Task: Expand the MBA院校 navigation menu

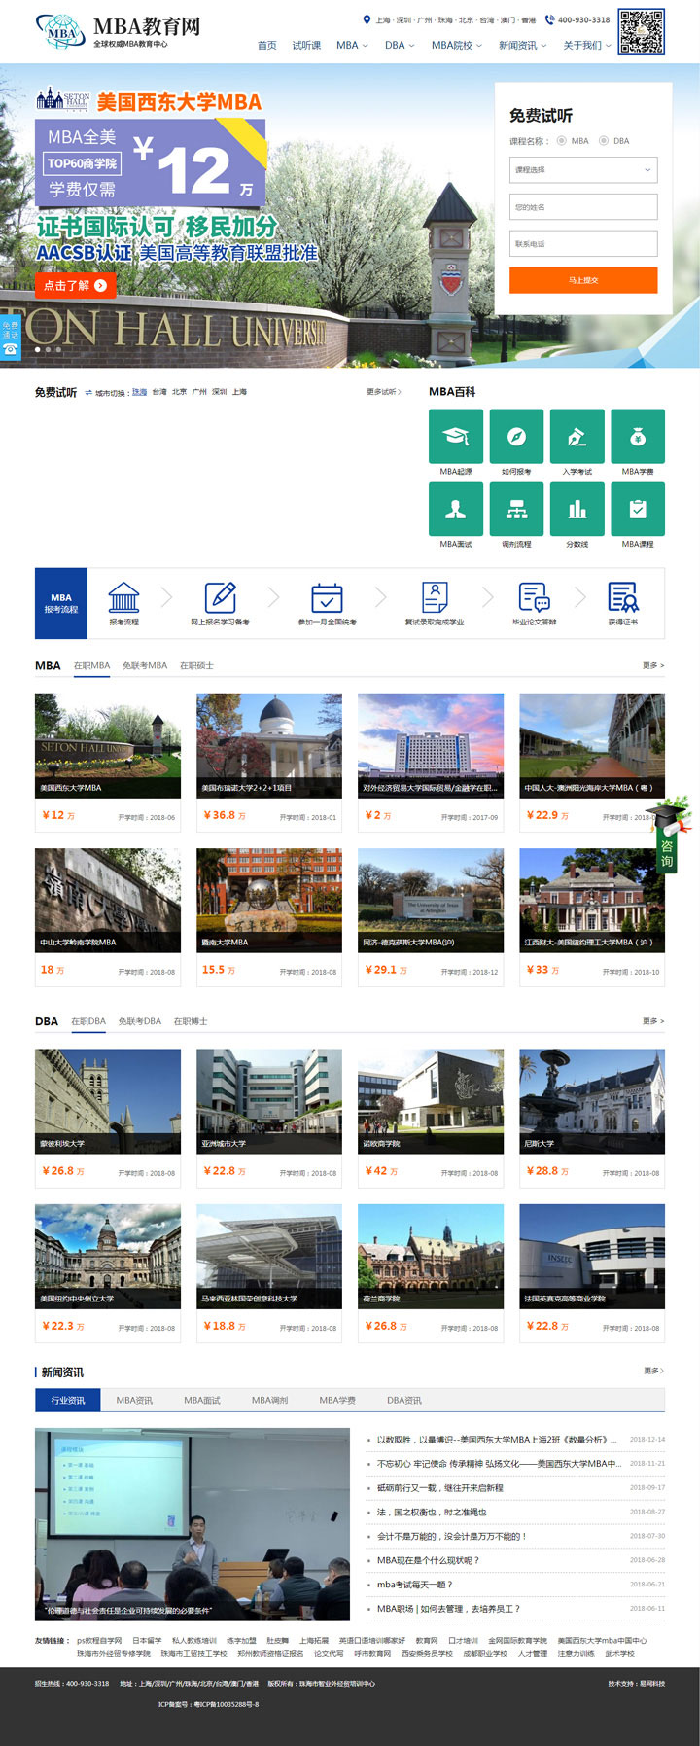Action: (456, 46)
